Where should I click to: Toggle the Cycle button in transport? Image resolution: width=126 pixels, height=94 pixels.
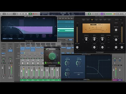[38, 14]
